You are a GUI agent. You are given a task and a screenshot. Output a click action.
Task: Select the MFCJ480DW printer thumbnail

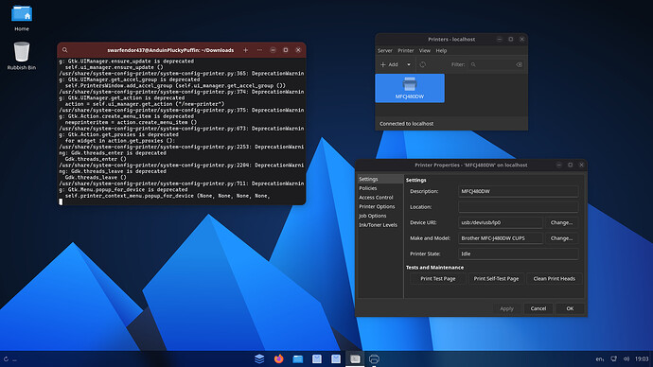tap(410, 88)
